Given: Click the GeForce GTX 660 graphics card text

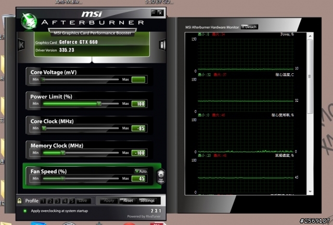Looking at the screenshot, I should click(x=79, y=42).
